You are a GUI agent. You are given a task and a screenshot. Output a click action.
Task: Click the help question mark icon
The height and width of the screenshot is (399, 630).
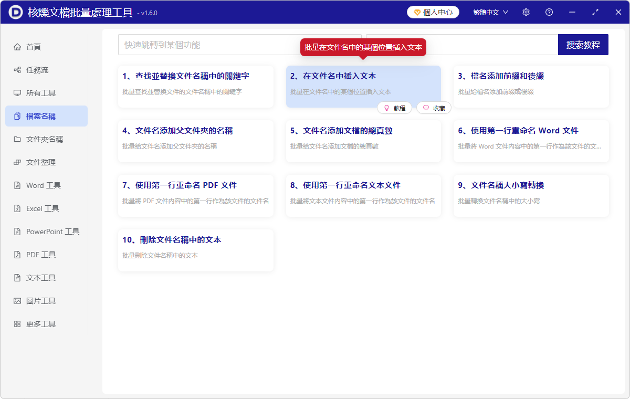pos(549,12)
